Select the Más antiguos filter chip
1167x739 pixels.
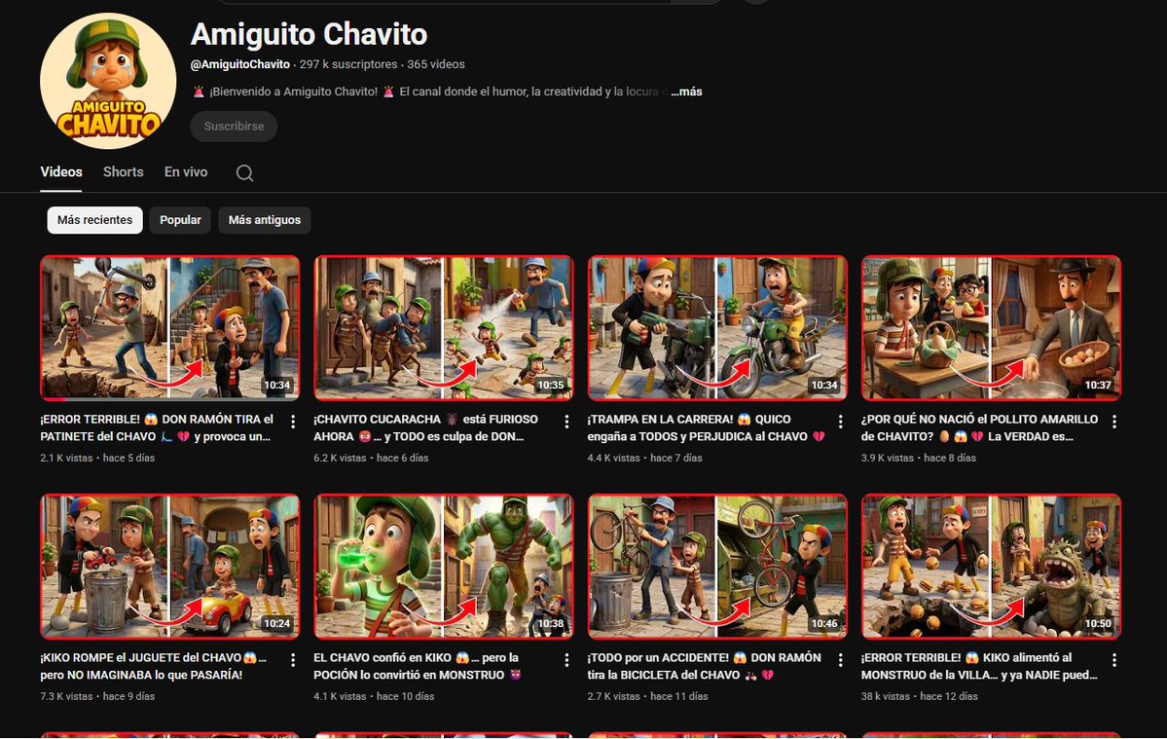pos(264,220)
